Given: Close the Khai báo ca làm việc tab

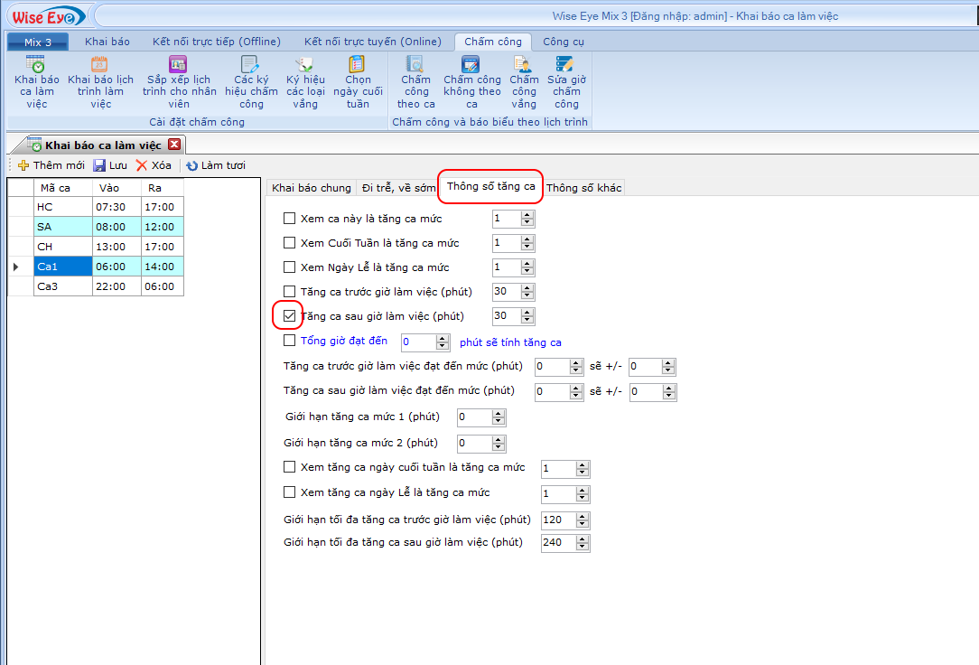Looking at the screenshot, I should (174, 145).
